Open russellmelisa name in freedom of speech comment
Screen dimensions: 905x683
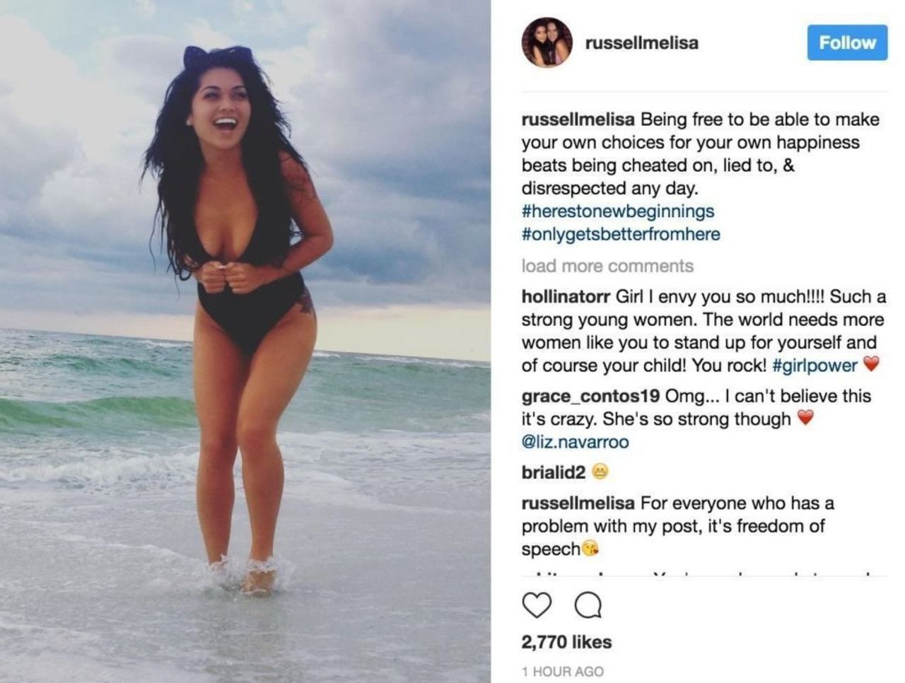[578, 503]
